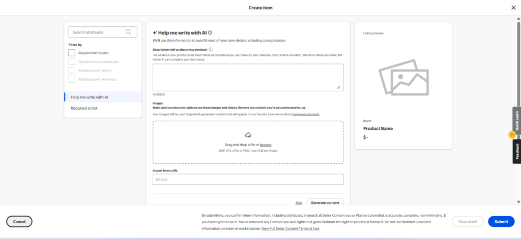
Task: Click the AI sparkle icon in heading
Action: [x=155, y=33]
